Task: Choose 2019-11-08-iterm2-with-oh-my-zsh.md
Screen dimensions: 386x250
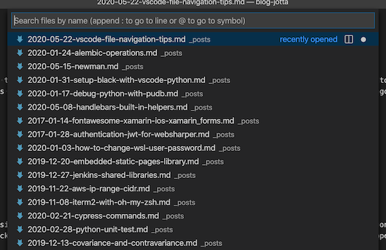Action: coord(193,202)
